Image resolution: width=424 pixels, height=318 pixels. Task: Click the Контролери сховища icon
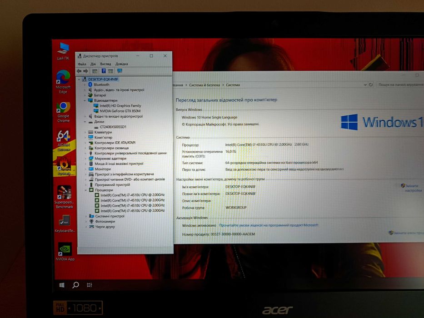click(x=91, y=148)
